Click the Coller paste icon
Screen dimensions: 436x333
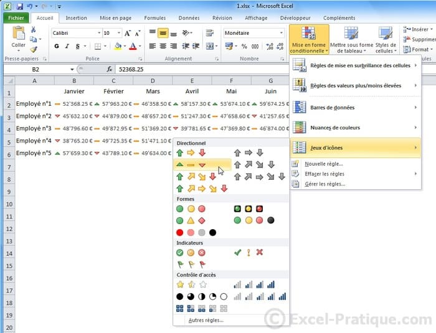[x=18, y=32]
